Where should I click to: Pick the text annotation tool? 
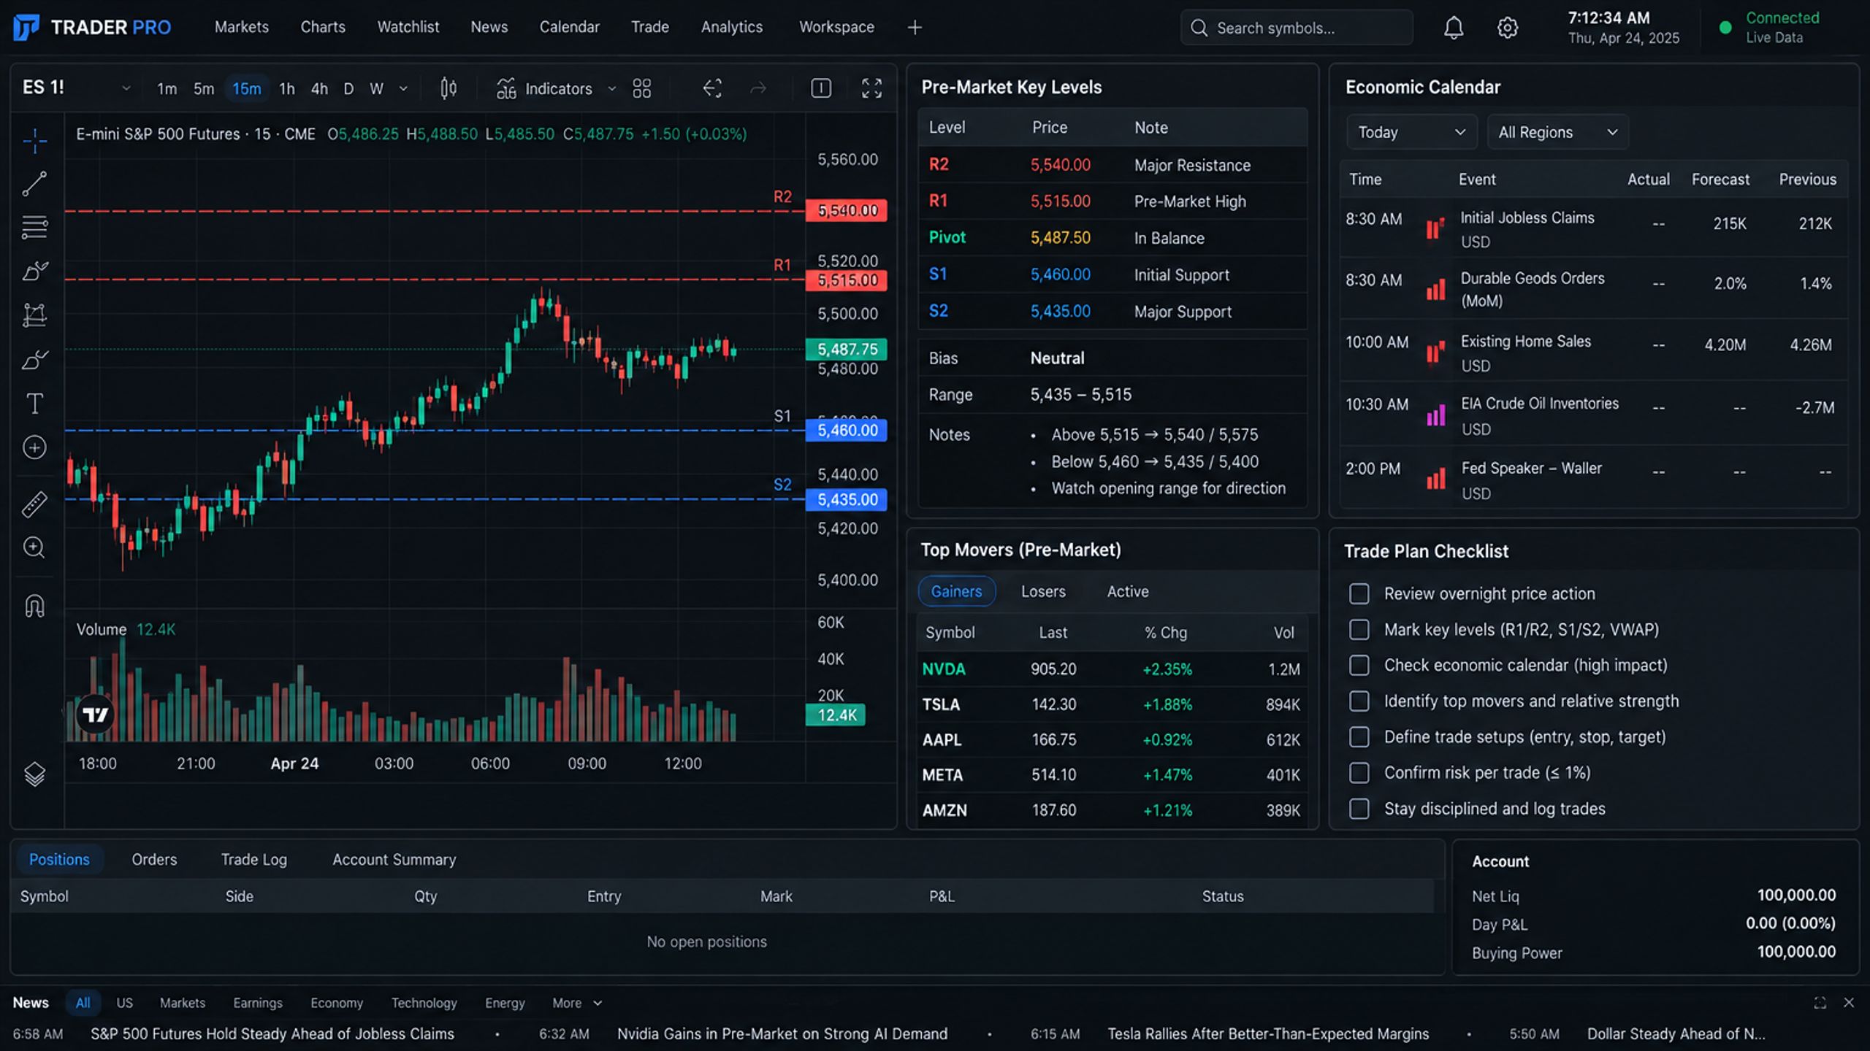click(34, 404)
